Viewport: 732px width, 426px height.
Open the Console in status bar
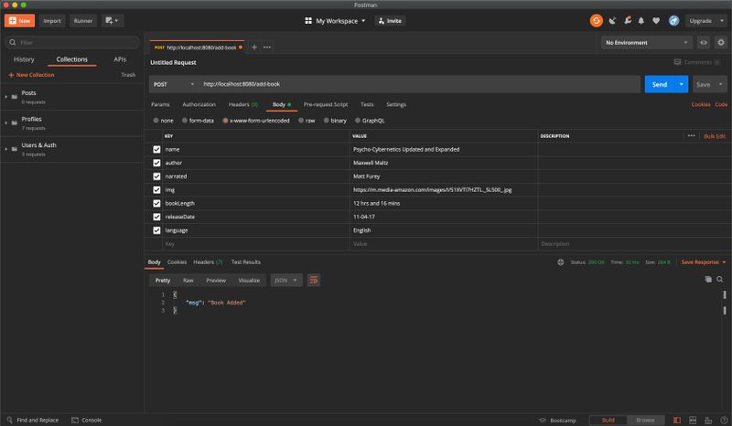point(86,420)
